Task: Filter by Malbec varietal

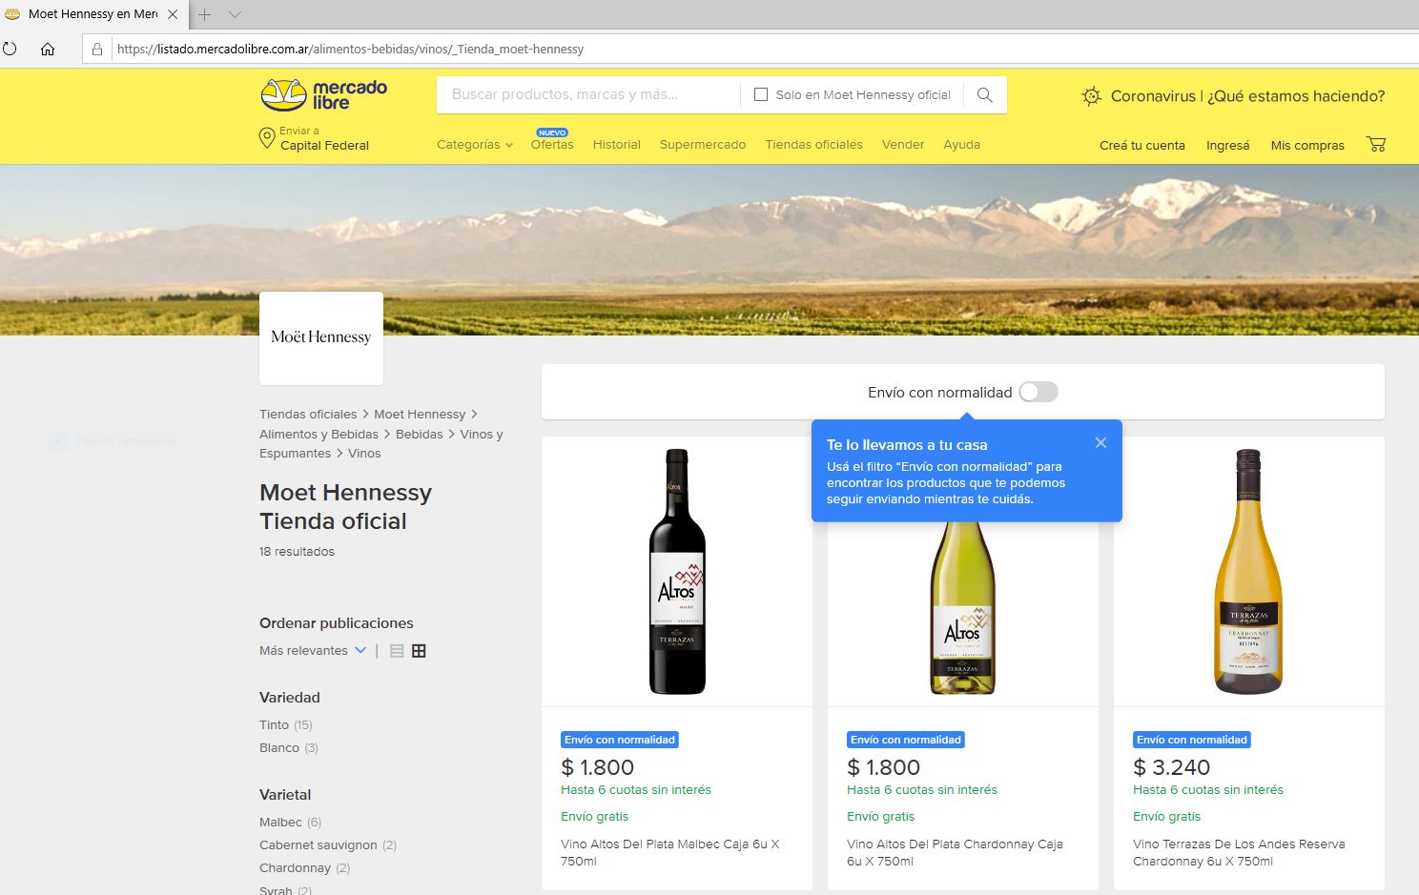Action: coord(280,822)
